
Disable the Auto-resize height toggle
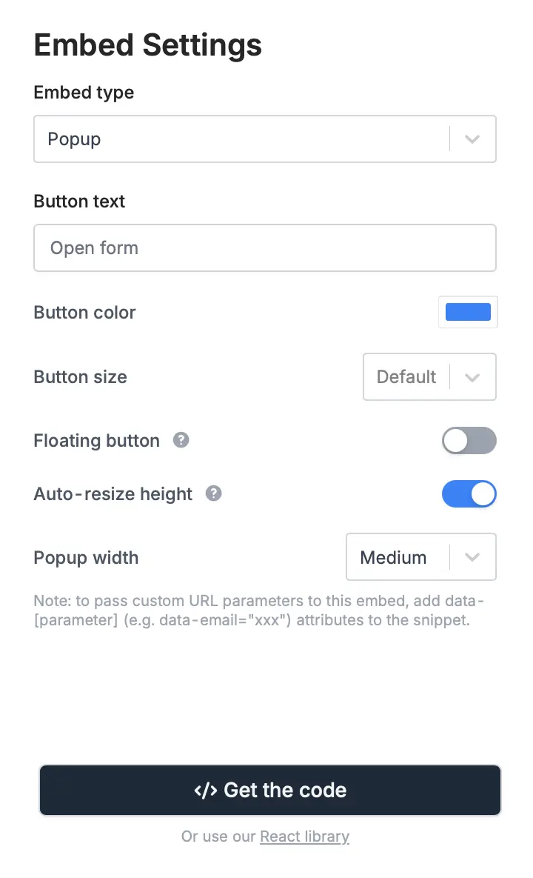pyautogui.click(x=469, y=494)
